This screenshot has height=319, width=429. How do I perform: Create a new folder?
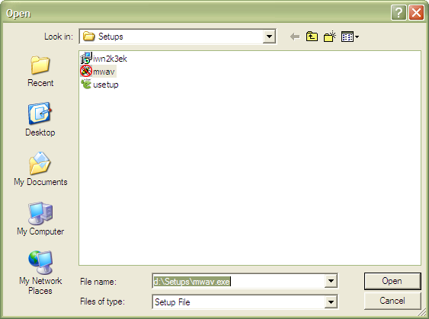[x=330, y=37]
